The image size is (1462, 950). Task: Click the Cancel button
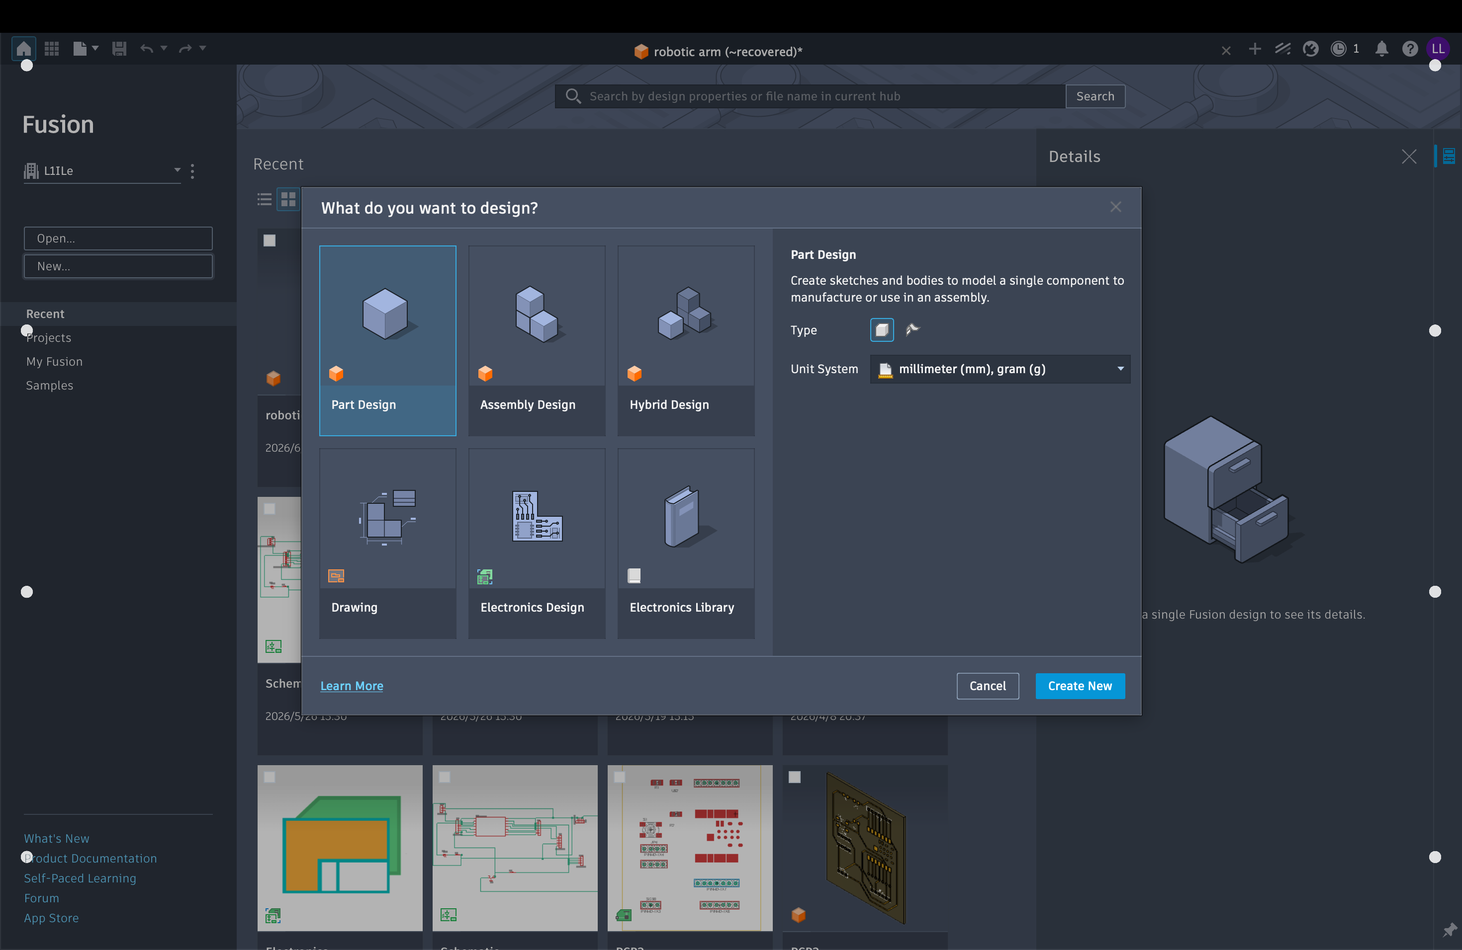coord(988,686)
